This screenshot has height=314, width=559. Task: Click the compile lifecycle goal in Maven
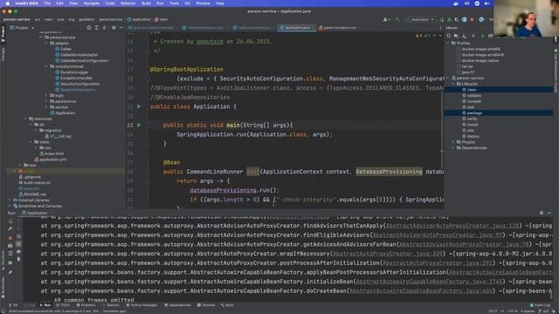point(473,101)
